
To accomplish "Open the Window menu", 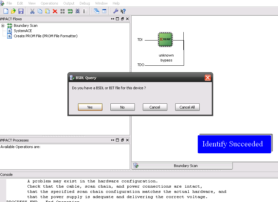I will [101, 3].
